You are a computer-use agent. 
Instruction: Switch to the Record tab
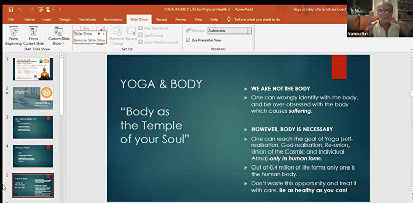coord(161,19)
